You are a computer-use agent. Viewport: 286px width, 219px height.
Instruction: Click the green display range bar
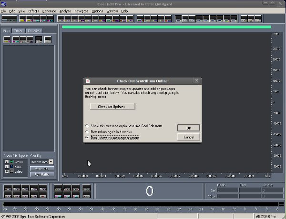[166, 27]
